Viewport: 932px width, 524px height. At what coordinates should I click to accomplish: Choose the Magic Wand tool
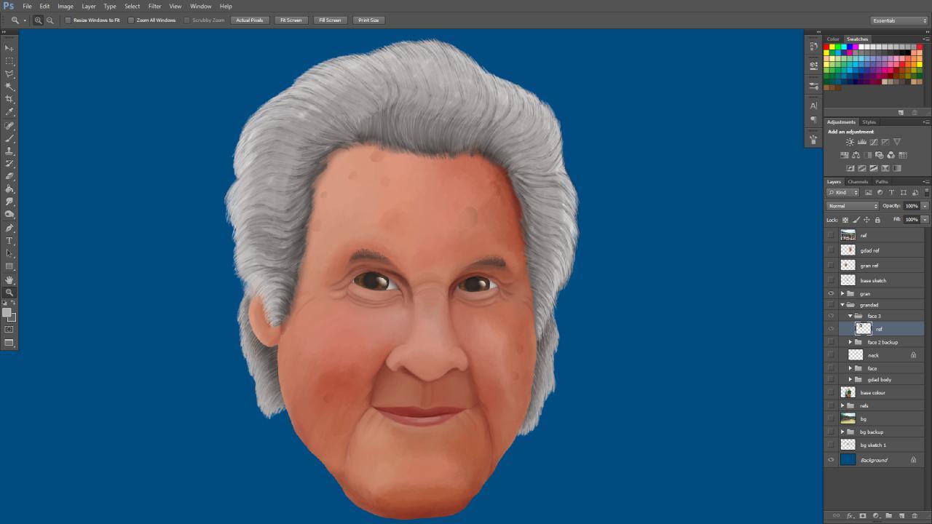click(x=9, y=87)
